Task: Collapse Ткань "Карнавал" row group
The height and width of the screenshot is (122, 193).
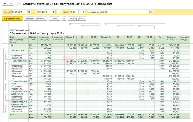Action: (x=6, y=63)
